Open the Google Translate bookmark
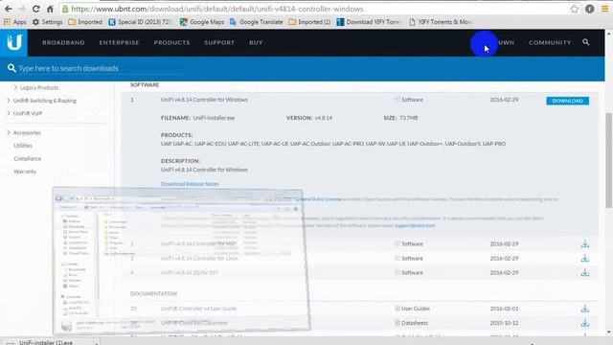 (x=256, y=22)
